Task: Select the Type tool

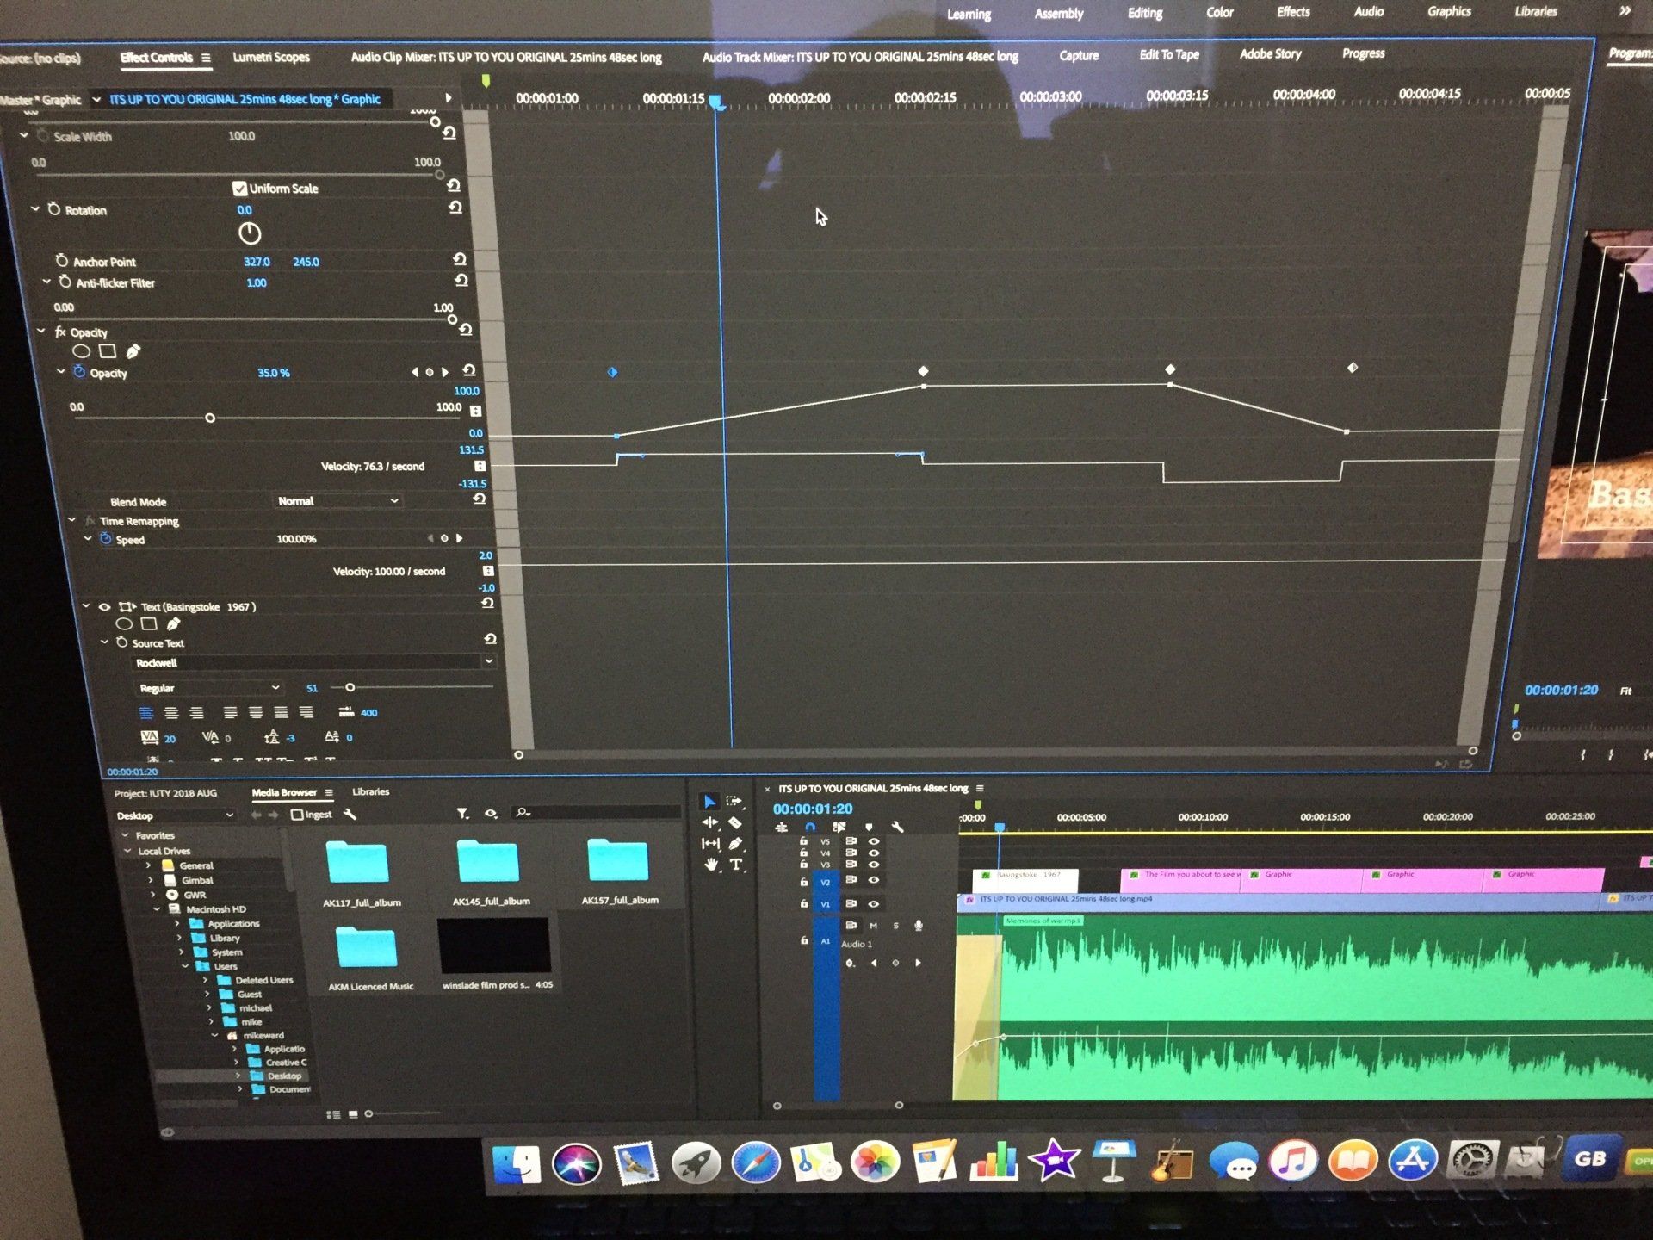Action: [735, 865]
